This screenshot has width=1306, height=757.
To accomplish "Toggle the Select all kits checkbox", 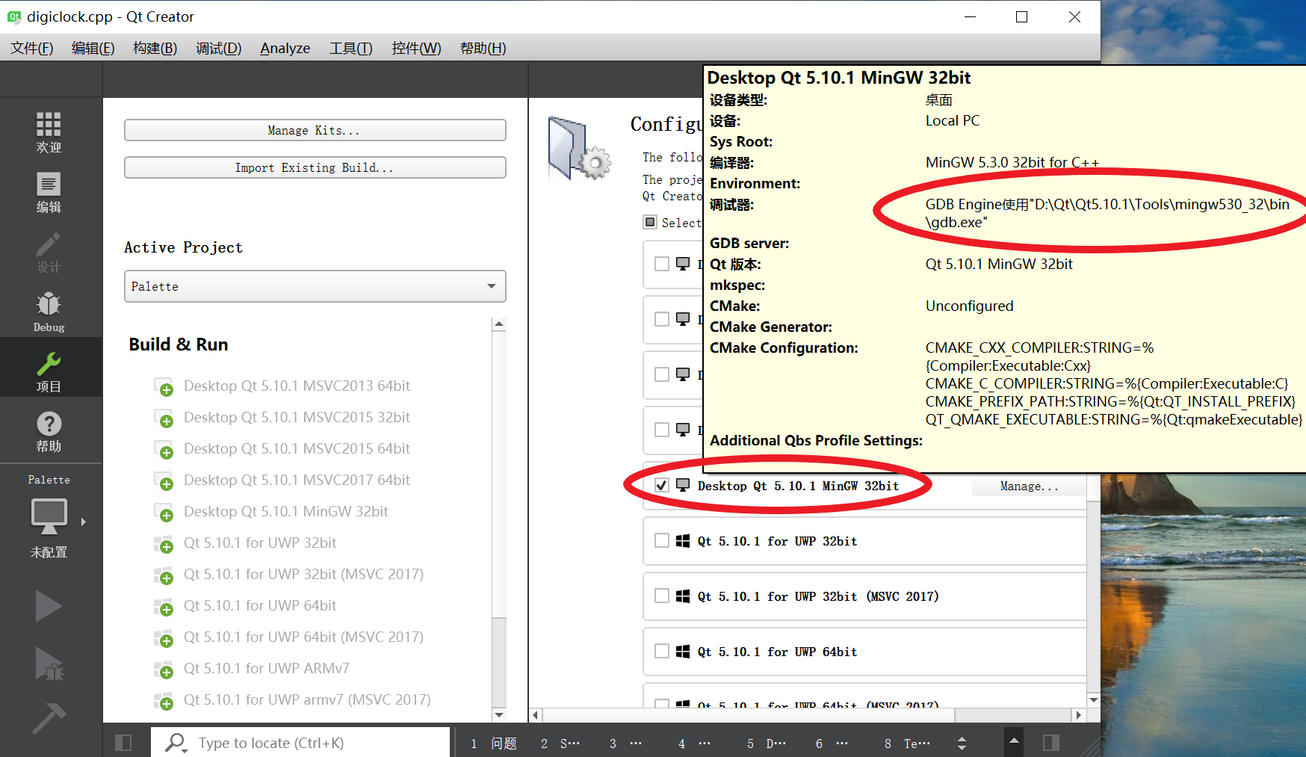I will click(650, 222).
